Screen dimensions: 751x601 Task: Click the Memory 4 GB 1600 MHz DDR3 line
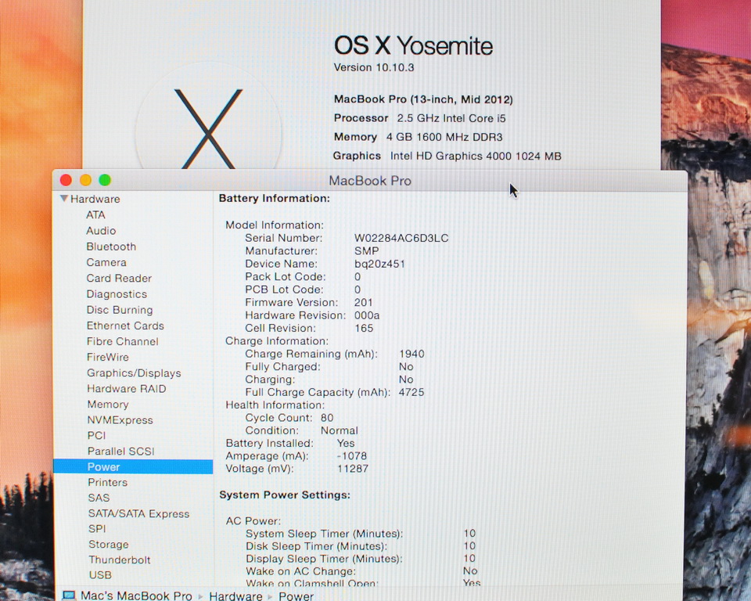tap(418, 137)
